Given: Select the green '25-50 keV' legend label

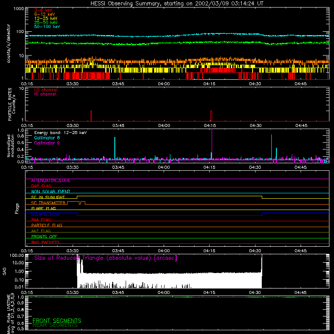Looking at the screenshot, I should pyautogui.click(x=46, y=23).
